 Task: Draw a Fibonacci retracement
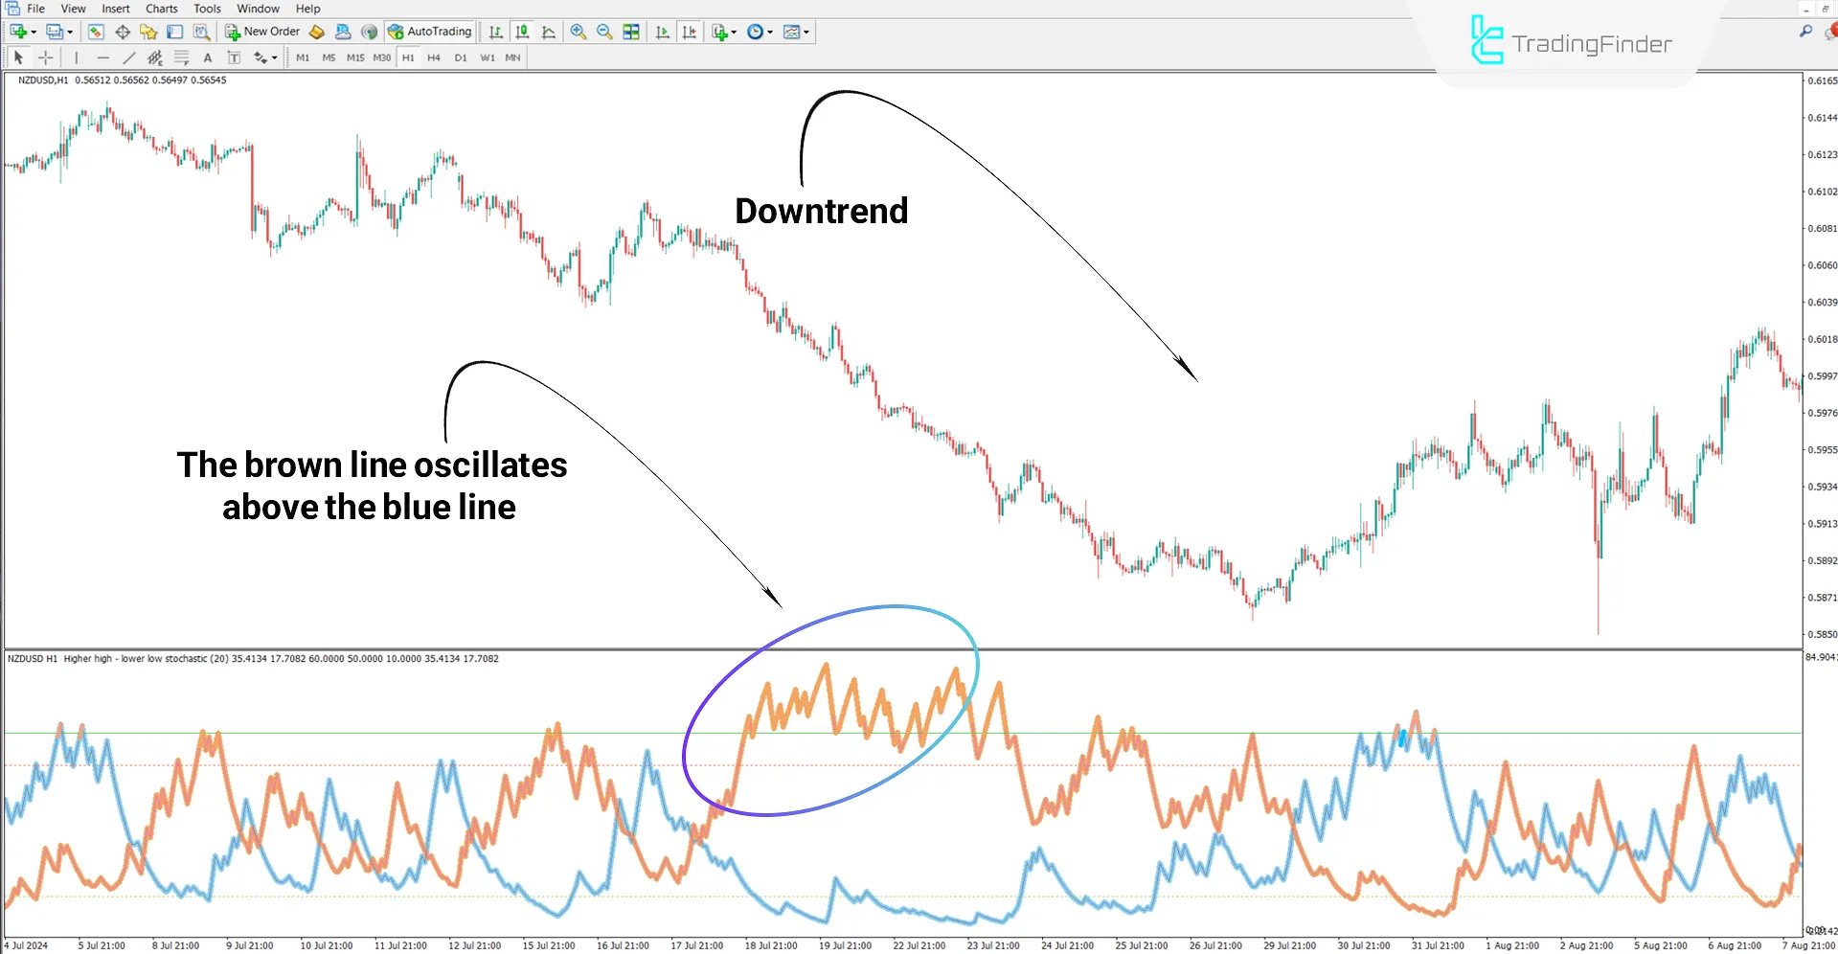182,57
